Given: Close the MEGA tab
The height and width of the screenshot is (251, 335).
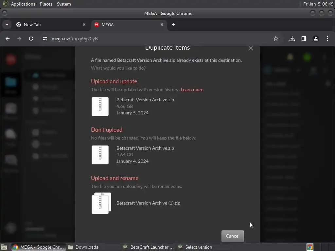Looking at the screenshot, I should pos(162,25).
